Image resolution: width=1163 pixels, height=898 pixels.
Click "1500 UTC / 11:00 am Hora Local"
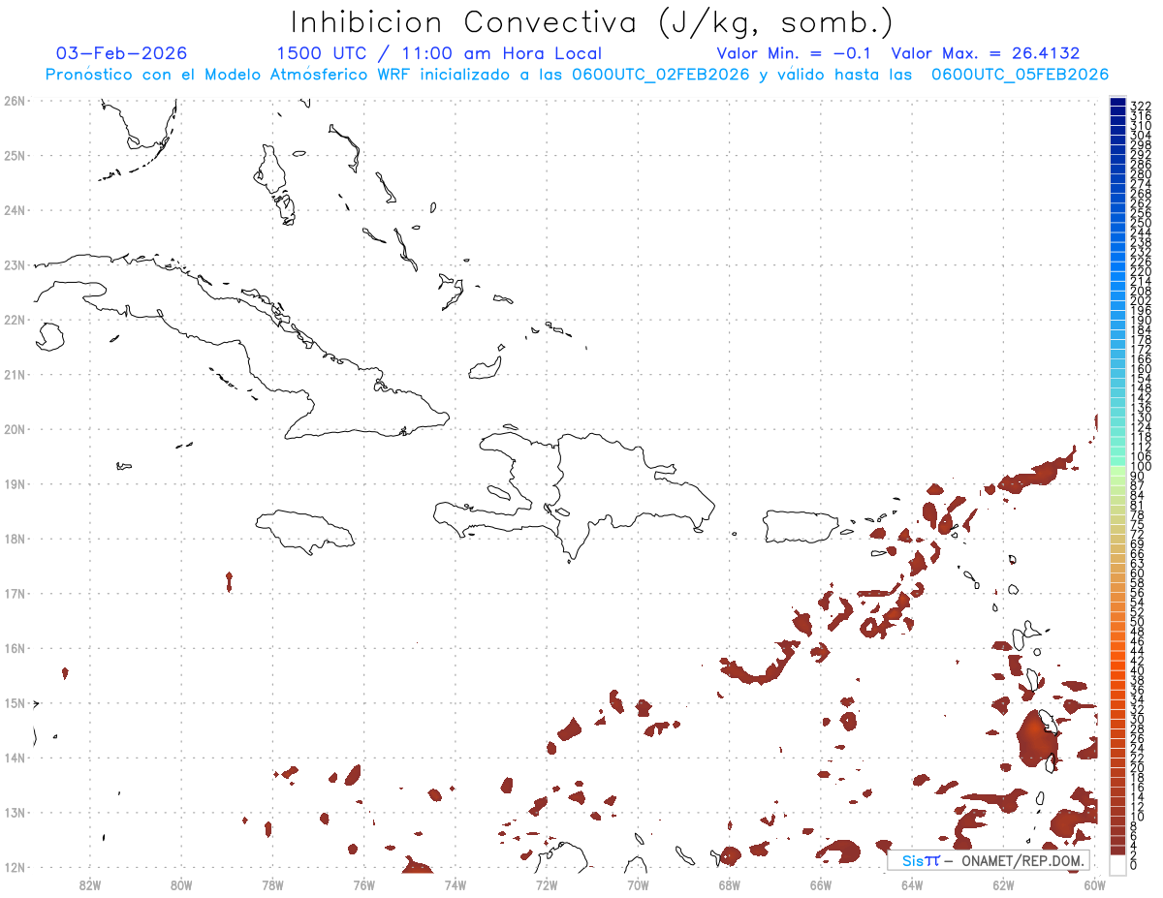point(439,53)
